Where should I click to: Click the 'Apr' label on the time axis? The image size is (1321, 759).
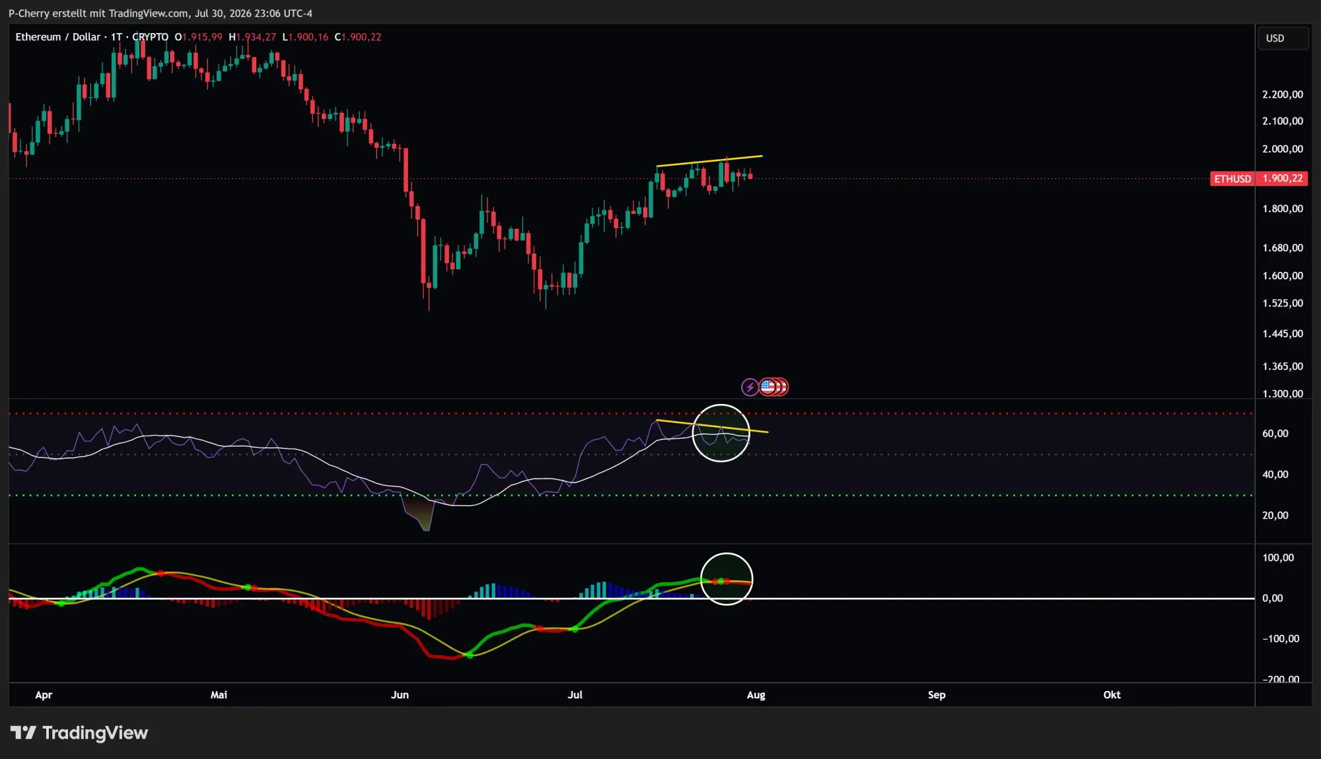(44, 695)
